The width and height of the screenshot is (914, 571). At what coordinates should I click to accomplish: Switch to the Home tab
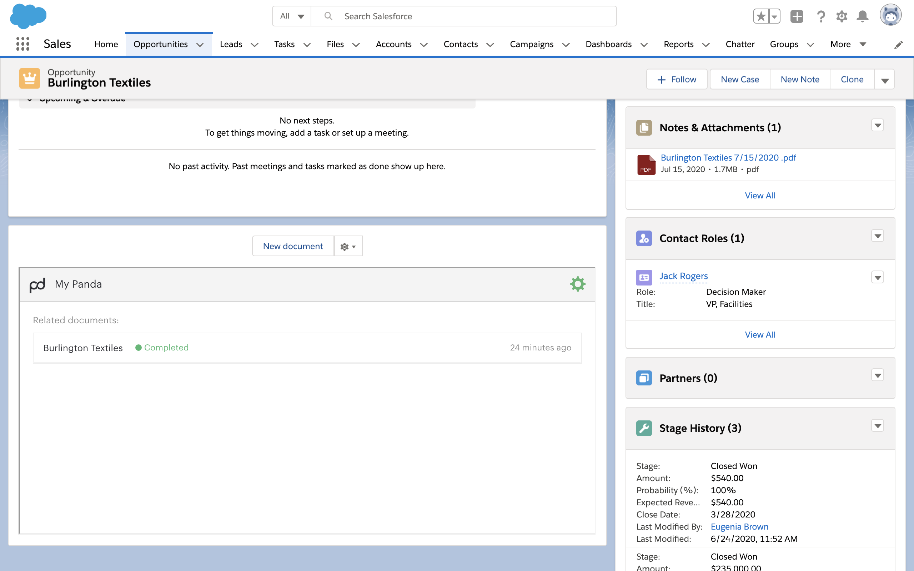pos(106,44)
